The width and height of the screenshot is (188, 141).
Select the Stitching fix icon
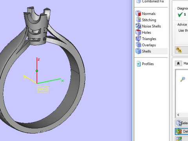[138, 20]
